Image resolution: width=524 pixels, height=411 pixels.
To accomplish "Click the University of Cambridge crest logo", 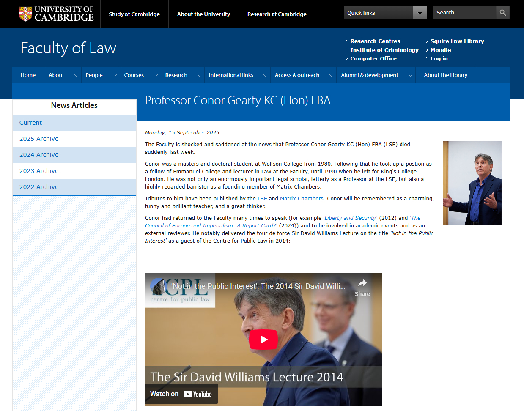I will click(x=26, y=14).
